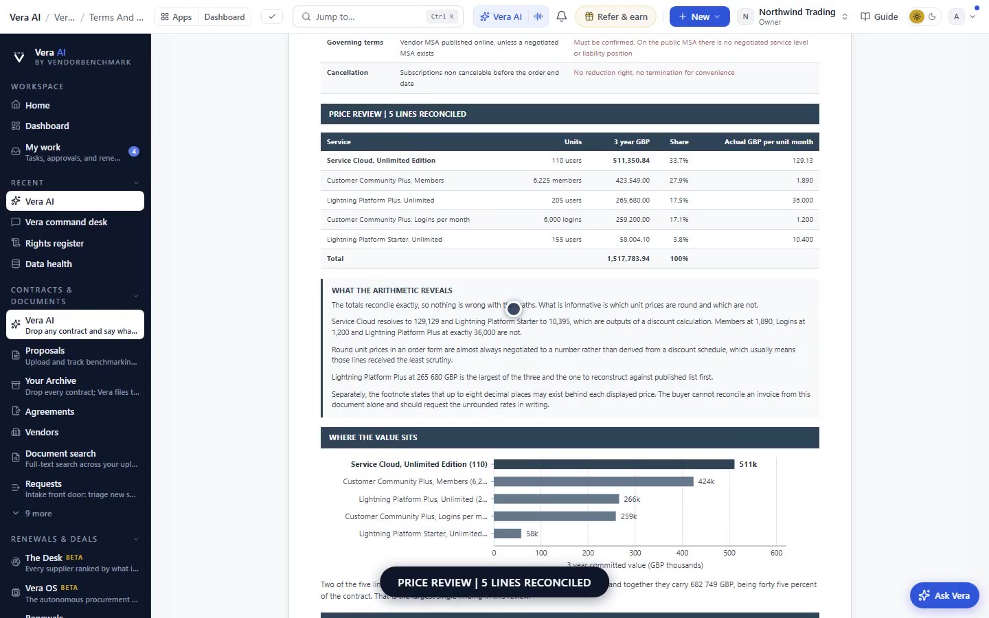This screenshot has width=989, height=618.
Task: Switch to light theme sun icon
Action: 917,16
